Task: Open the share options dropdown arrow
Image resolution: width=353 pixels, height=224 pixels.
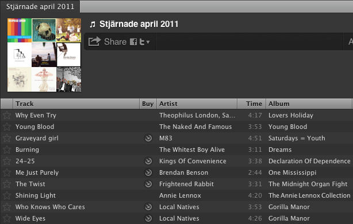Action: tap(148, 42)
